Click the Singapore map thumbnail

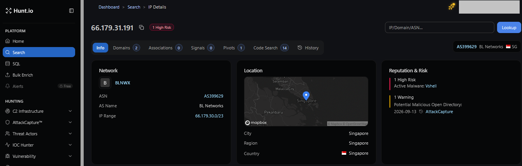pyautogui.click(x=306, y=101)
